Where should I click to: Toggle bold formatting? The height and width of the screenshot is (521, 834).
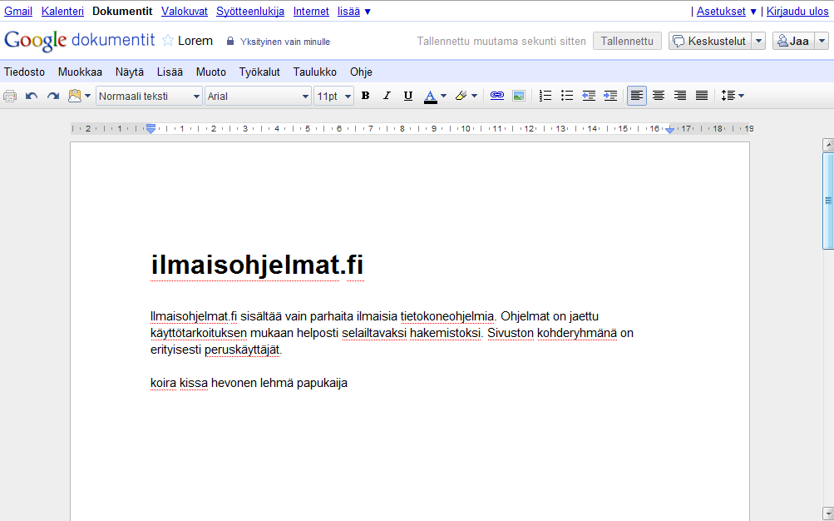click(x=365, y=96)
